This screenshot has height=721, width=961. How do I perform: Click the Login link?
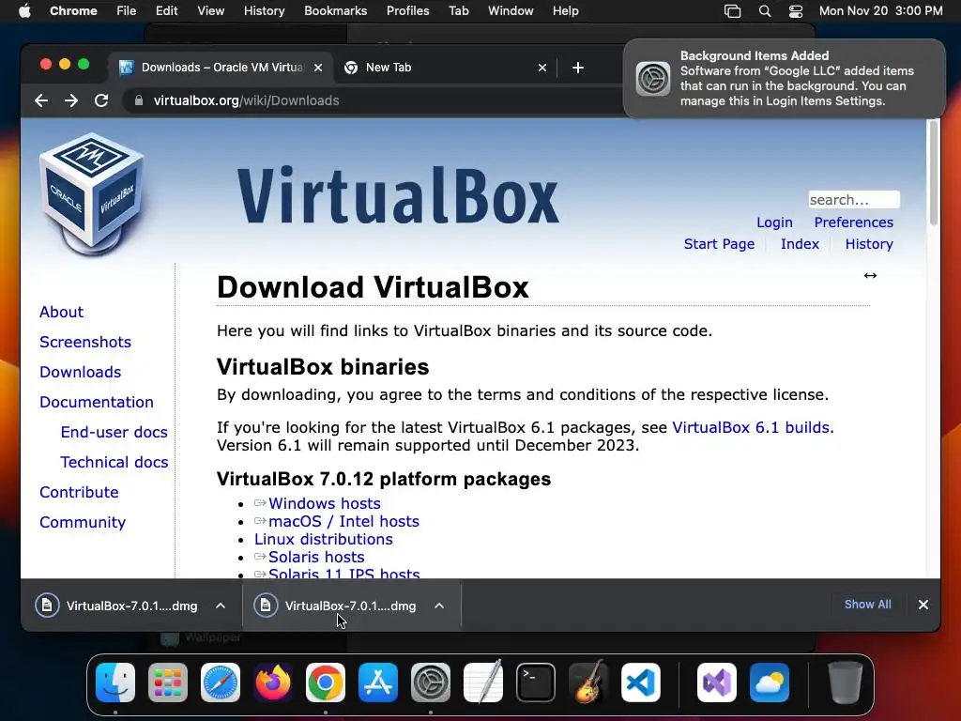[774, 222]
